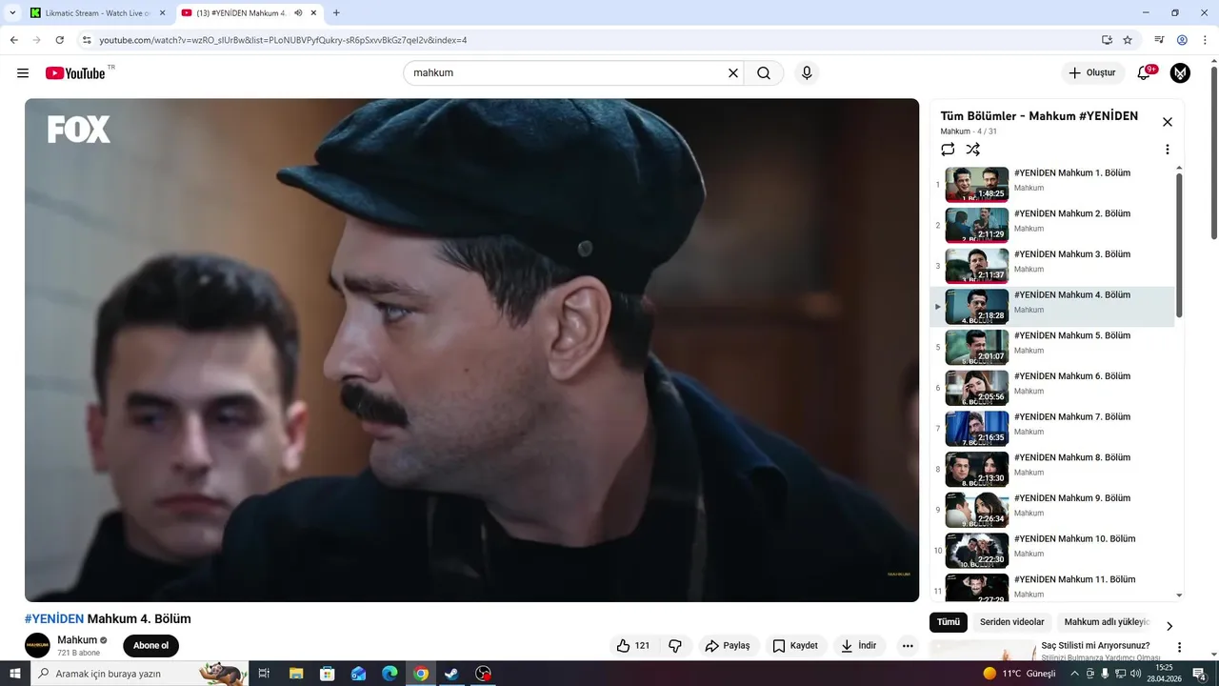This screenshot has width=1219, height=686.
Task: Reload the page
Action: point(59,40)
